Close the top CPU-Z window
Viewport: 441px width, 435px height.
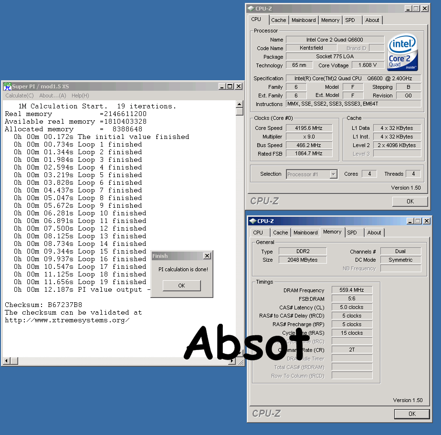point(425,9)
